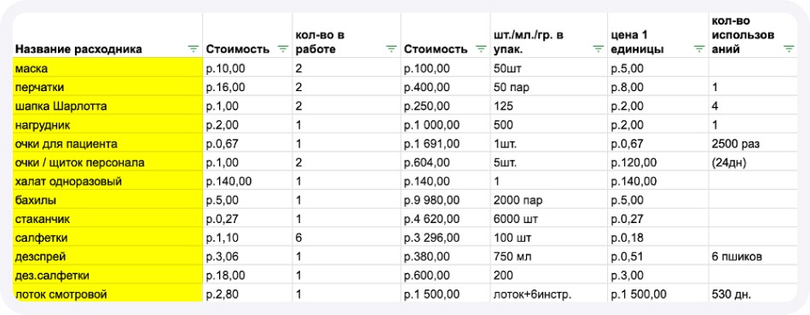Open filter on кол-во использований column
The image size is (810, 315).
click(x=789, y=49)
